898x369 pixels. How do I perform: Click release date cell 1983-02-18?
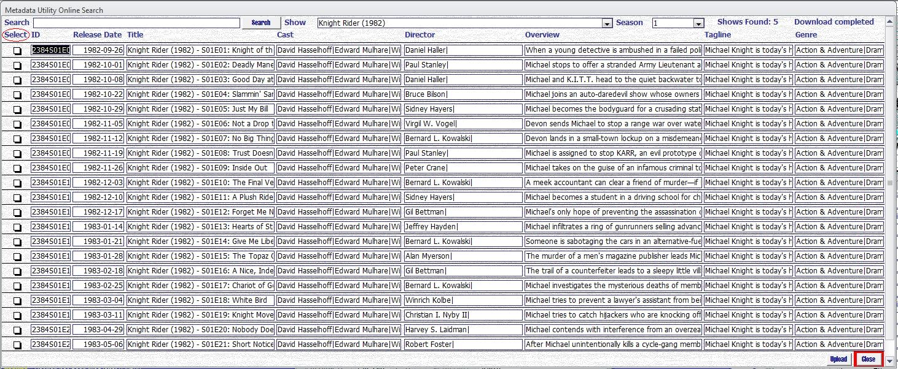98,271
